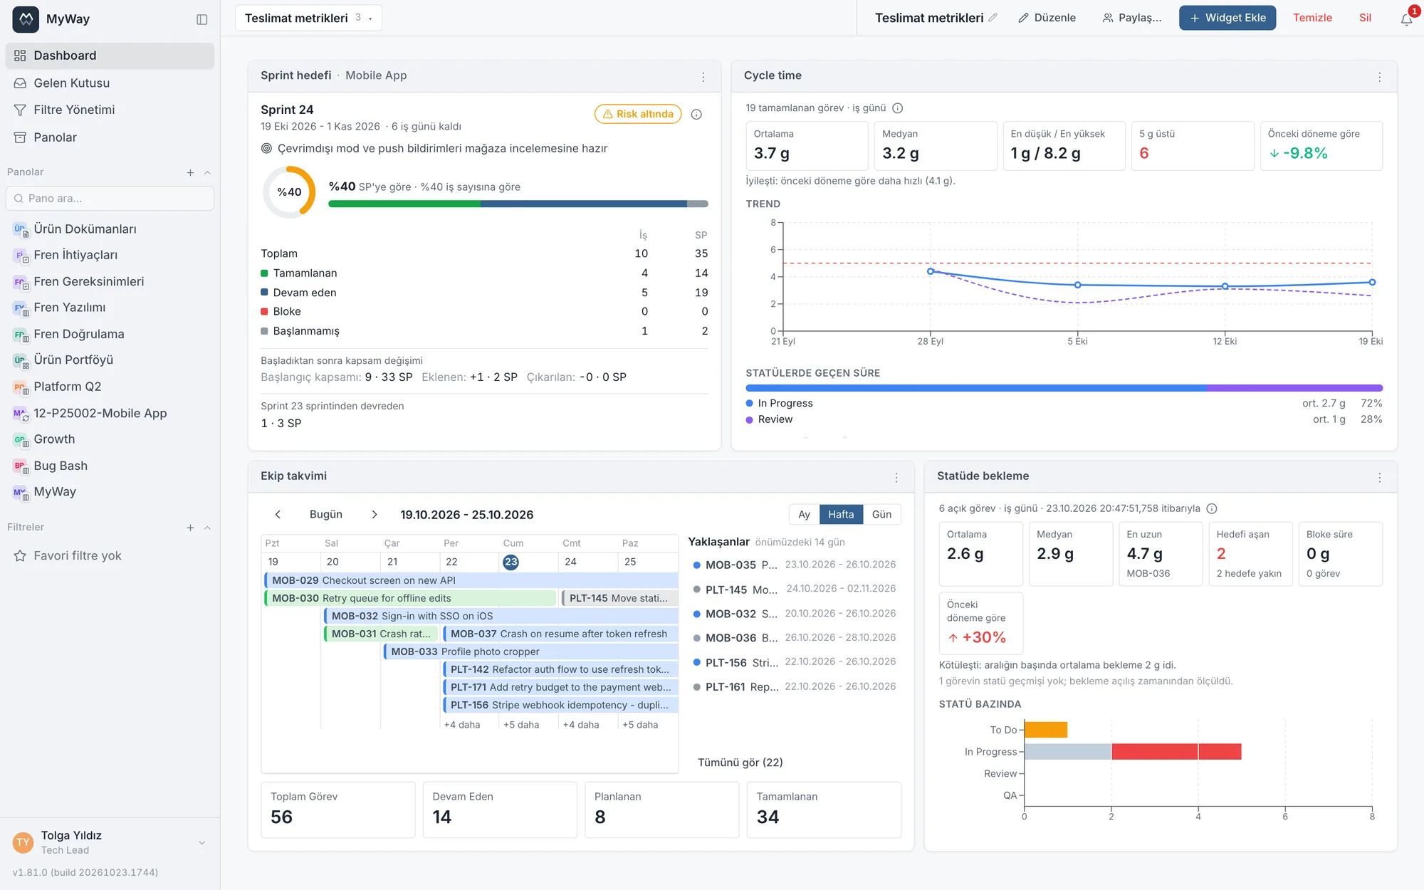
Task: Add a new pano with plus icon
Action: (190, 172)
